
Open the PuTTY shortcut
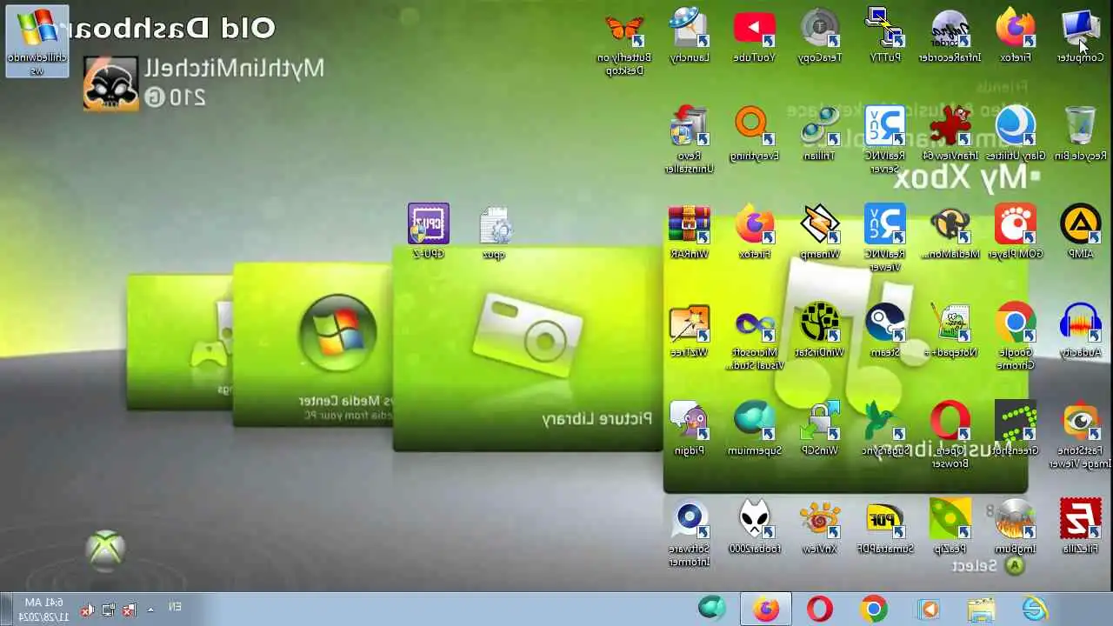pyautogui.click(x=885, y=37)
